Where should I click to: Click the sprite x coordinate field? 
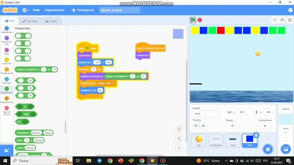241,112
